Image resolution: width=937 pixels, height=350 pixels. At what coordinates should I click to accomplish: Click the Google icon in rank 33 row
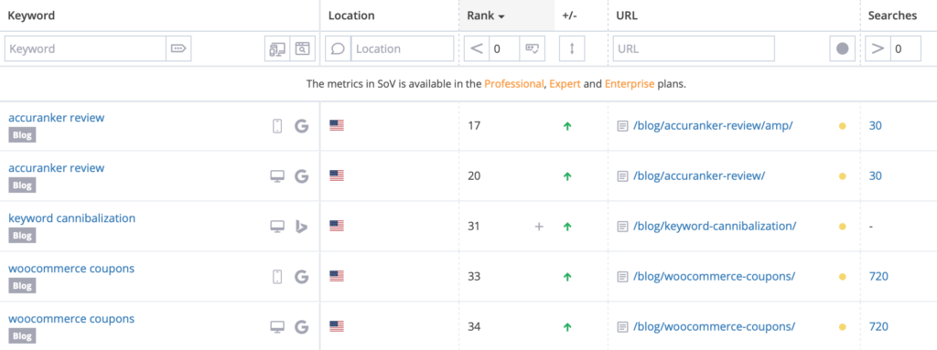[302, 277]
